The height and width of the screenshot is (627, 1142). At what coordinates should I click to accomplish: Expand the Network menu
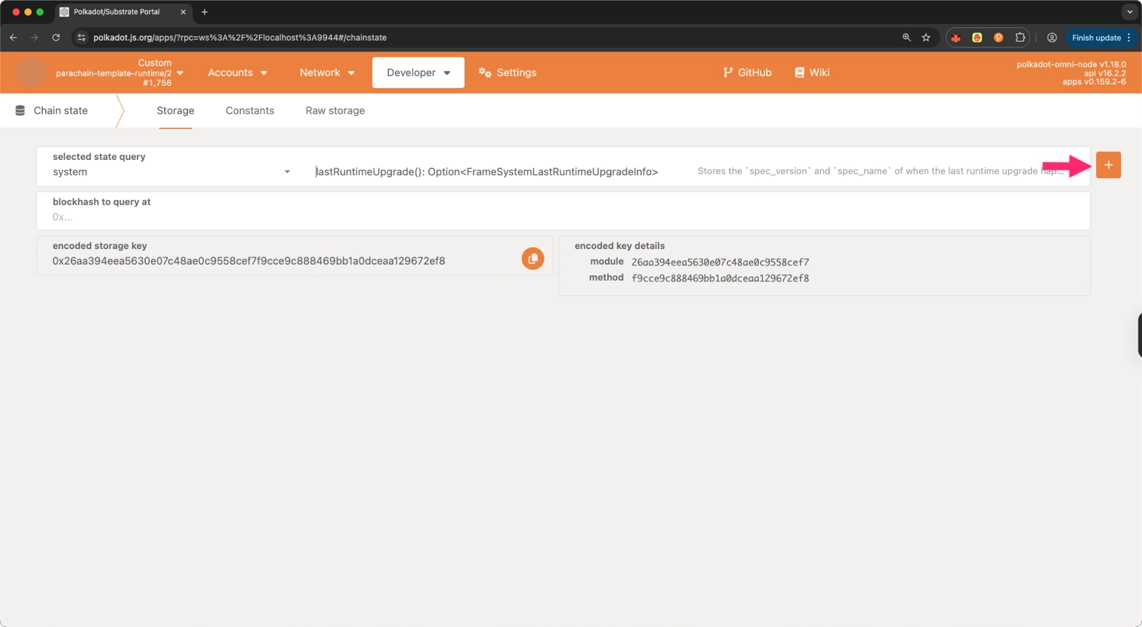coord(327,72)
